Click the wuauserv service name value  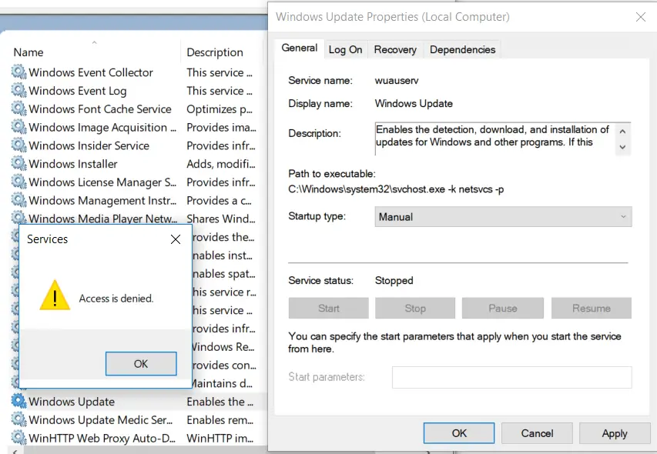pyautogui.click(x=397, y=80)
